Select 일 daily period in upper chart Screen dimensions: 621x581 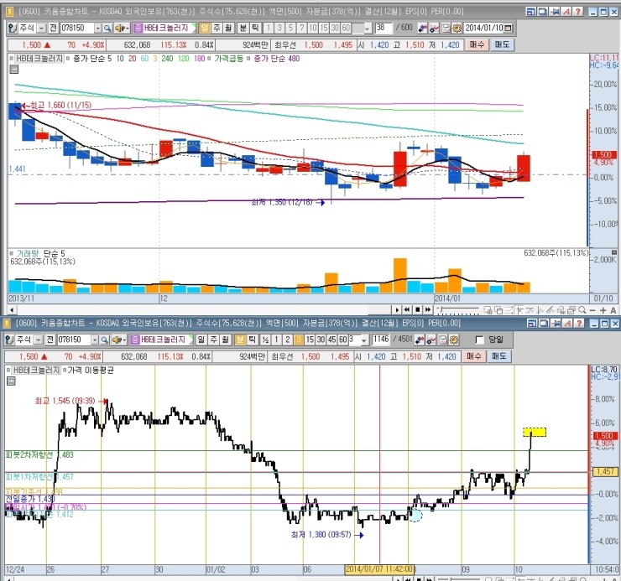205,28
